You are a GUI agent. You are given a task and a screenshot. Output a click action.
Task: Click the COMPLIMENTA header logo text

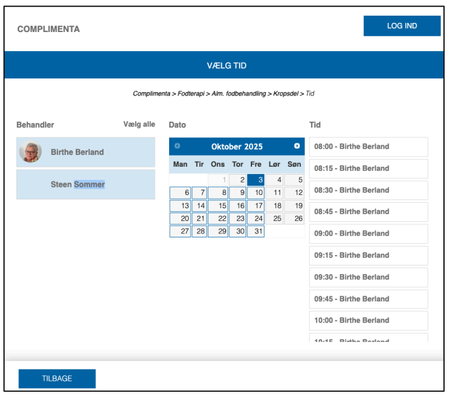pos(48,29)
